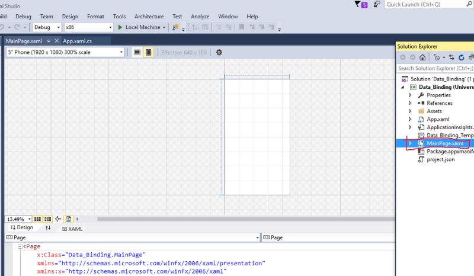Click Quick Launch magnifier icon
The image size is (474, 276).
pos(469,4)
